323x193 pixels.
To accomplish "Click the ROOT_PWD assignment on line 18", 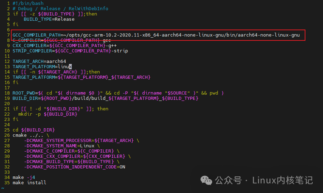I will [x=118, y=93].
